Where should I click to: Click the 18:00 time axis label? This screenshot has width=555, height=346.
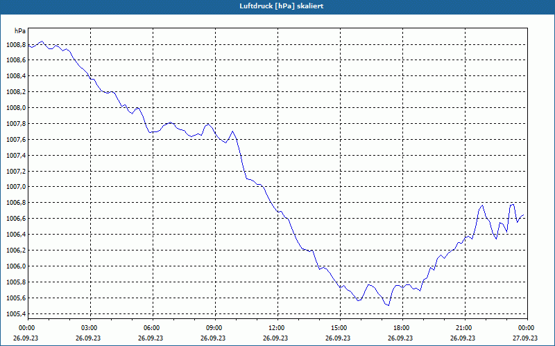pos(401,328)
